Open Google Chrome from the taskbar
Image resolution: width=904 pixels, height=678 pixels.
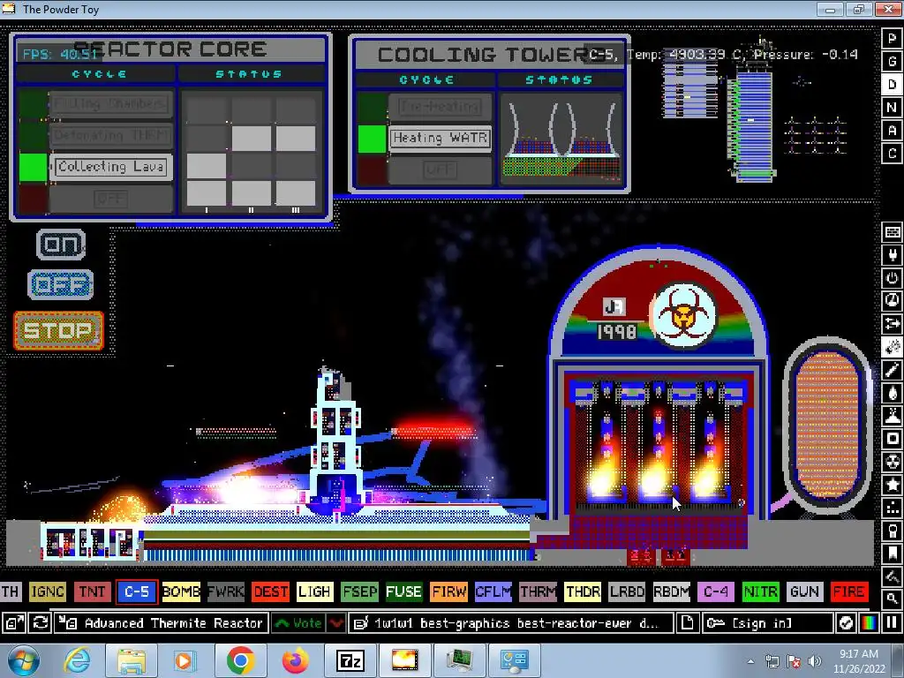(240, 660)
